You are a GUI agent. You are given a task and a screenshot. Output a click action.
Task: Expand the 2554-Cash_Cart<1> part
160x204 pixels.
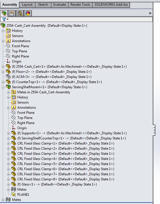coord(3,67)
